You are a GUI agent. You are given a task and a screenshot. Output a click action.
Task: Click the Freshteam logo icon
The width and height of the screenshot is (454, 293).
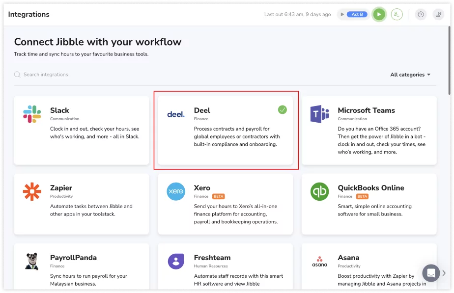pyautogui.click(x=176, y=262)
